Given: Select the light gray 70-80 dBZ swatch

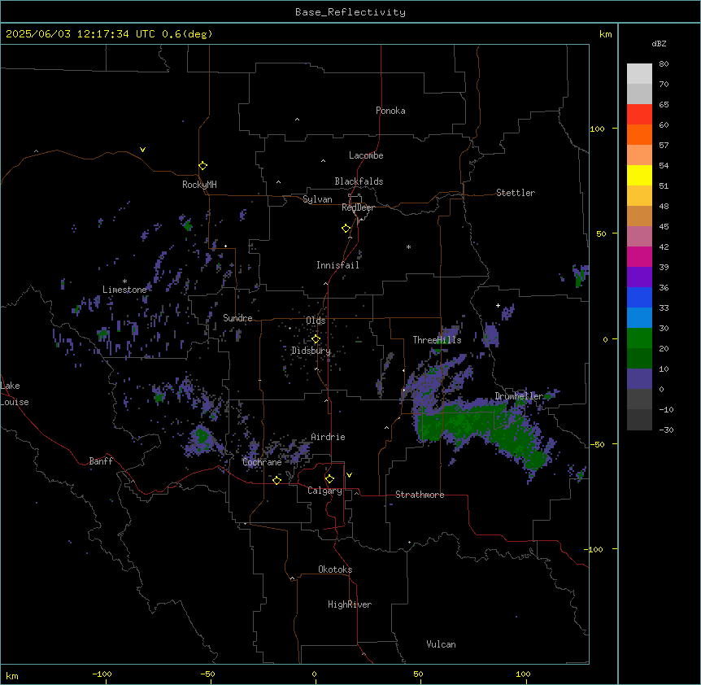Looking at the screenshot, I should point(639,74).
